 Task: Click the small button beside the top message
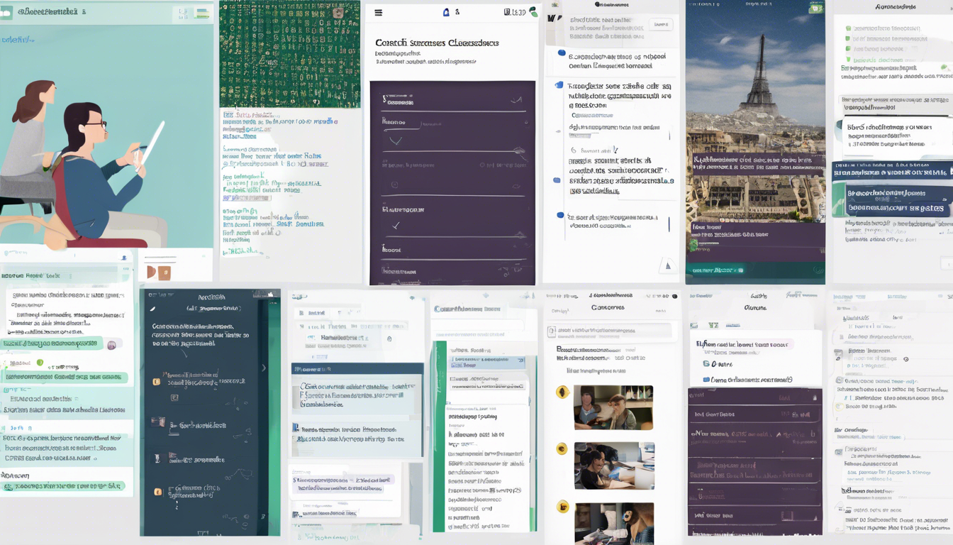[x=660, y=25]
